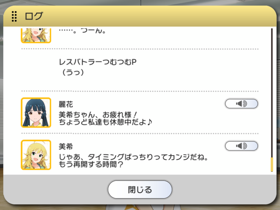Click Reika's dark-haired portrait icon
280x210 pixels.
pos(36,113)
